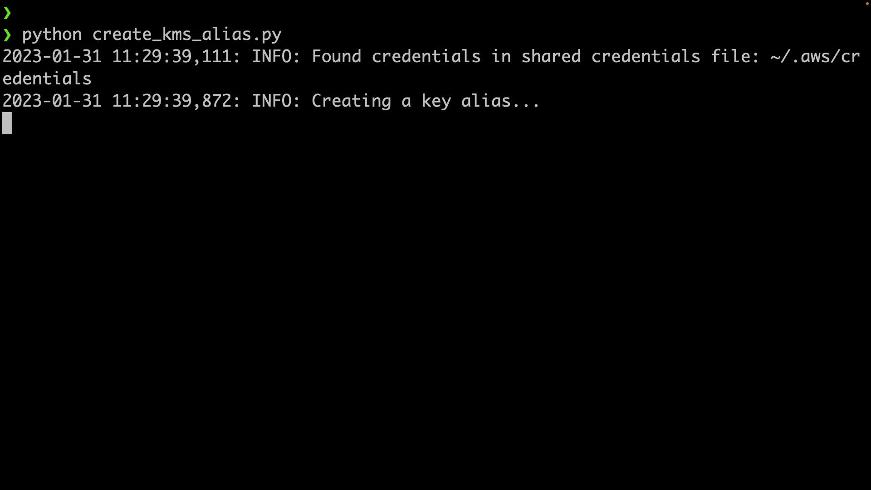The width and height of the screenshot is (871, 490).
Task: Click the word shared in first log
Action: point(551,57)
